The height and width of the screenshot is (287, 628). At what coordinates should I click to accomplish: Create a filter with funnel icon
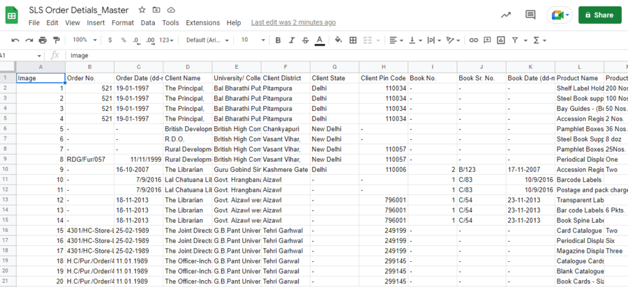tap(515, 40)
